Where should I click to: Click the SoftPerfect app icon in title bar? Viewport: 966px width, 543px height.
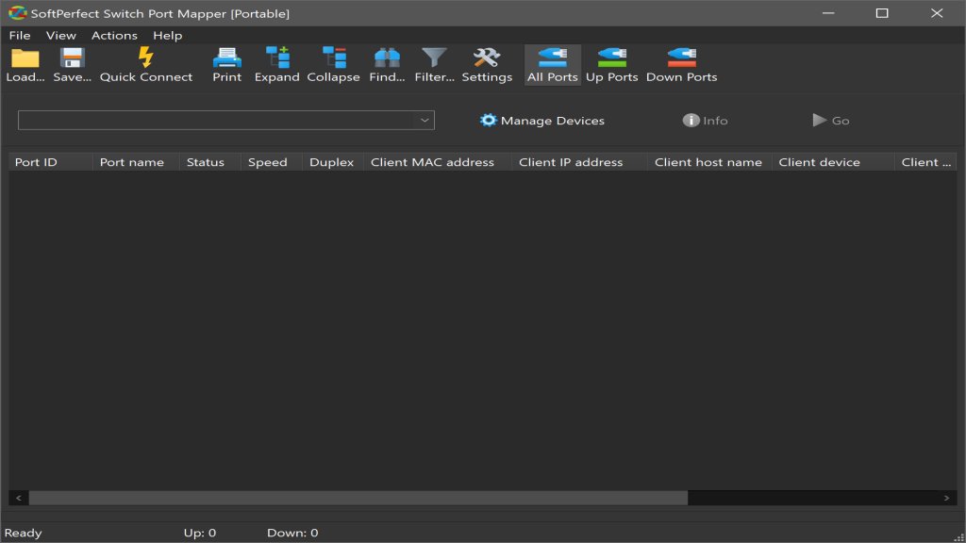(x=17, y=13)
